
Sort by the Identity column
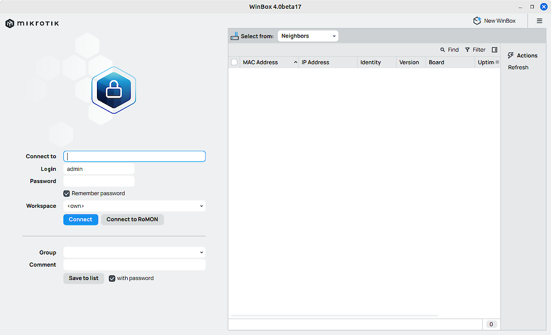(377, 62)
